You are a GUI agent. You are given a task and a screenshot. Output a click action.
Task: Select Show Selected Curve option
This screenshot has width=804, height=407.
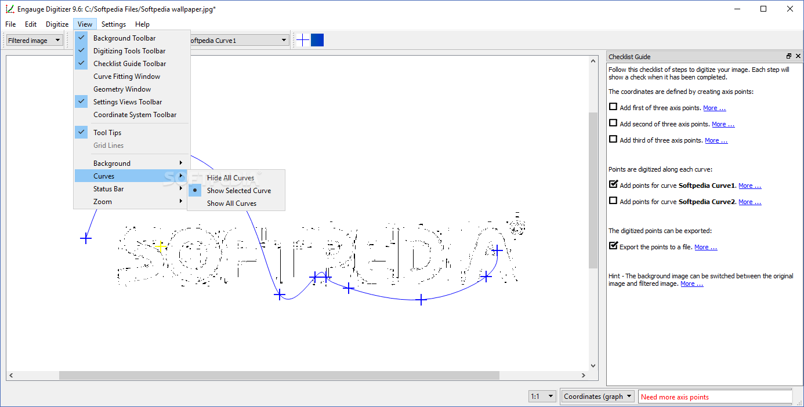pos(236,191)
